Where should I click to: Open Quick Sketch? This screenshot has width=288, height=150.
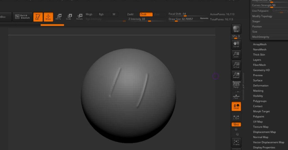point(22,17)
